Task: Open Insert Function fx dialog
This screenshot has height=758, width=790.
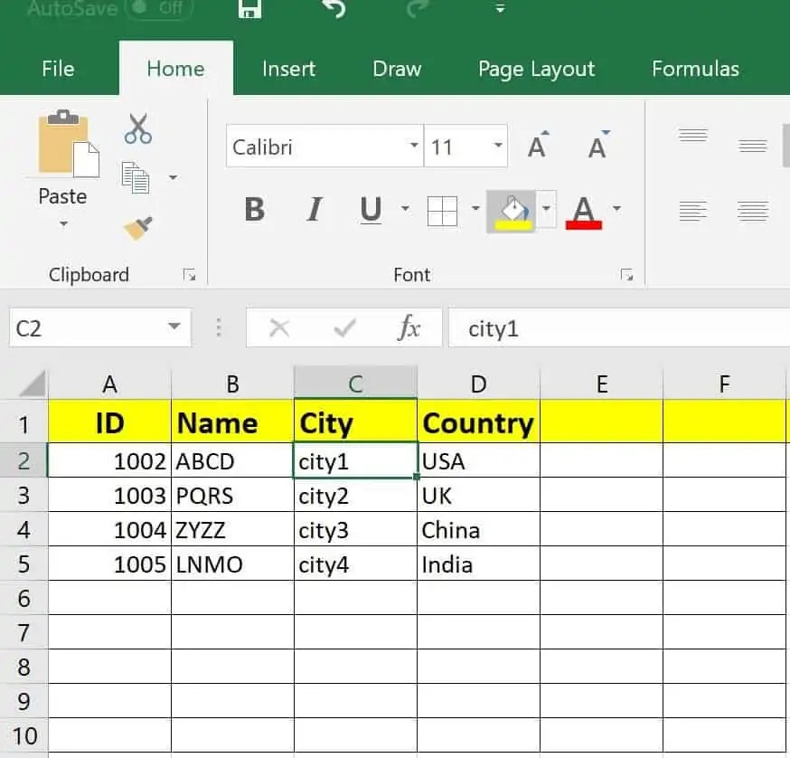Action: pos(409,328)
